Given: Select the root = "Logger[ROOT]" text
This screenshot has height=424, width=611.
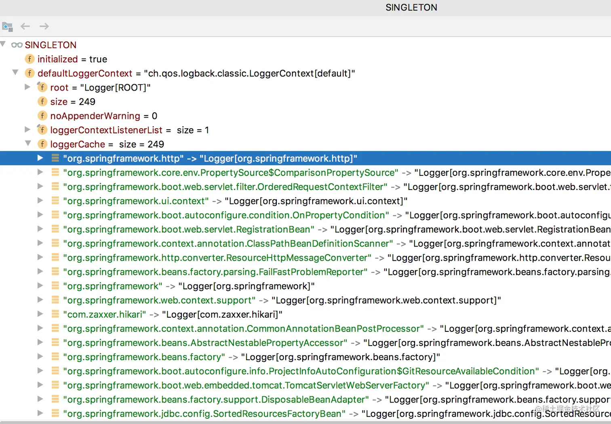Looking at the screenshot, I should (101, 87).
